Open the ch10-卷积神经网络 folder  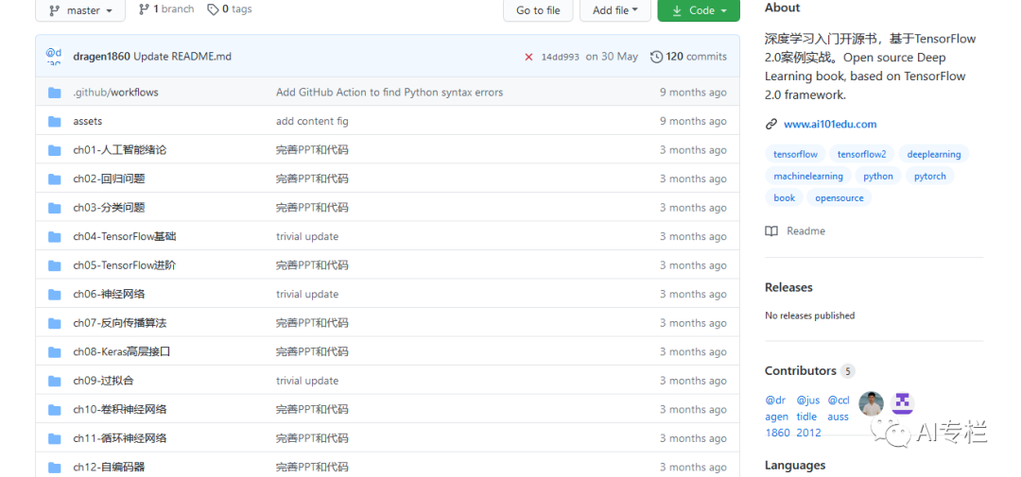click(120, 410)
